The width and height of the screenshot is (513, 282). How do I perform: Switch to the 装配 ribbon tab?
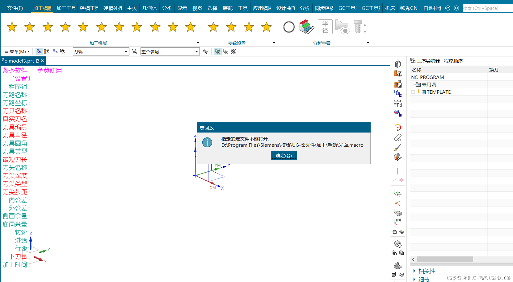coord(228,8)
